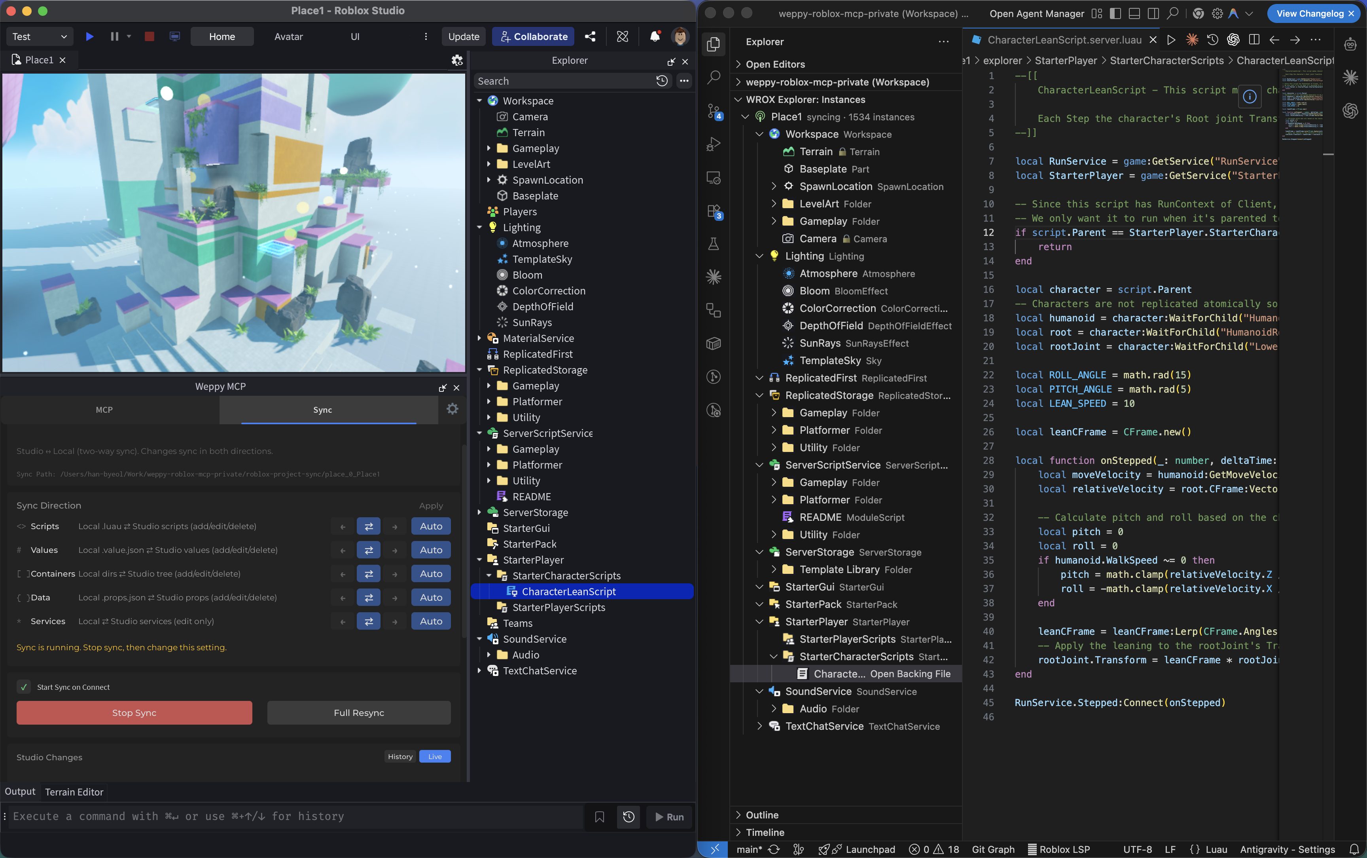Collapse the StarterPlayer tree in Studio Explorer

tap(480, 560)
